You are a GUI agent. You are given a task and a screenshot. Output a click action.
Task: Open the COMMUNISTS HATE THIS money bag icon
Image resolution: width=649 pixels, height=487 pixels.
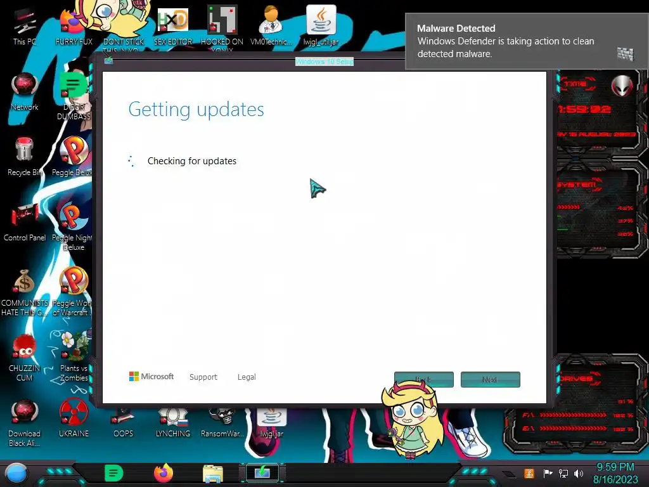click(x=25, y=292)
